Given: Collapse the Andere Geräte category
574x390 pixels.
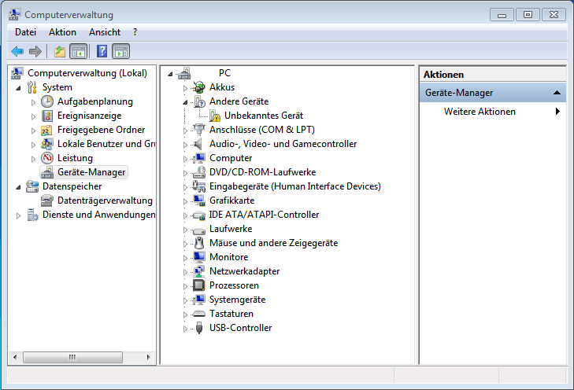Looking at the screenshot, I should [x=186, y=102].
